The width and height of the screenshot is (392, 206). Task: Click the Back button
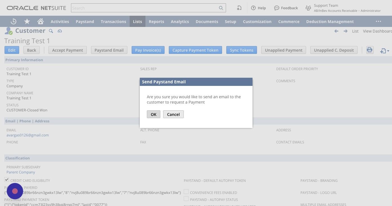coord(32,50)
